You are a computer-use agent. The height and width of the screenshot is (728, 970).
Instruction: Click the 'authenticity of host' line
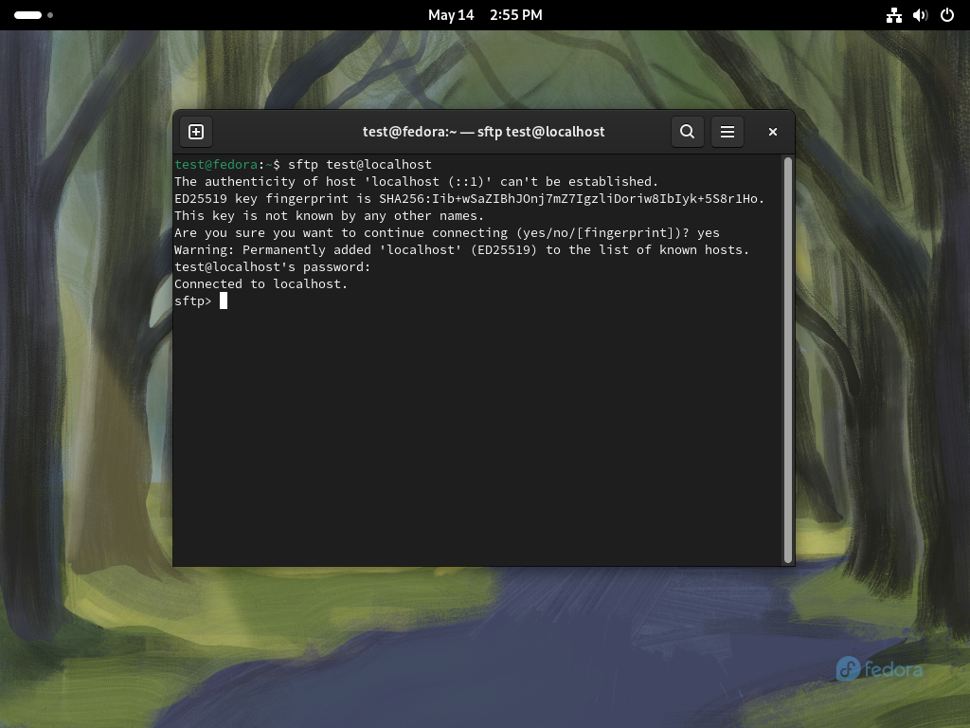click(417, 181)
